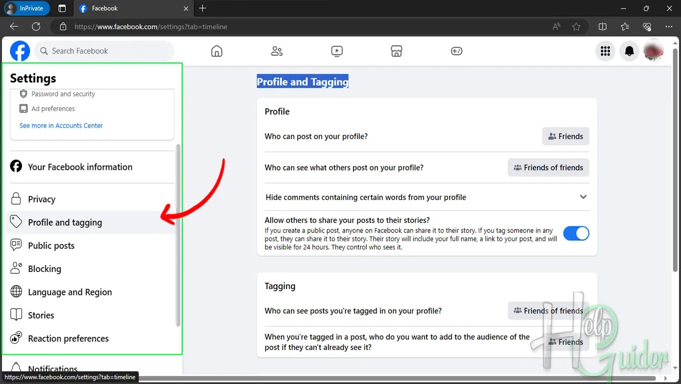681x384 pixels.
Task: Open Stories settings
Action: [92, 315]
